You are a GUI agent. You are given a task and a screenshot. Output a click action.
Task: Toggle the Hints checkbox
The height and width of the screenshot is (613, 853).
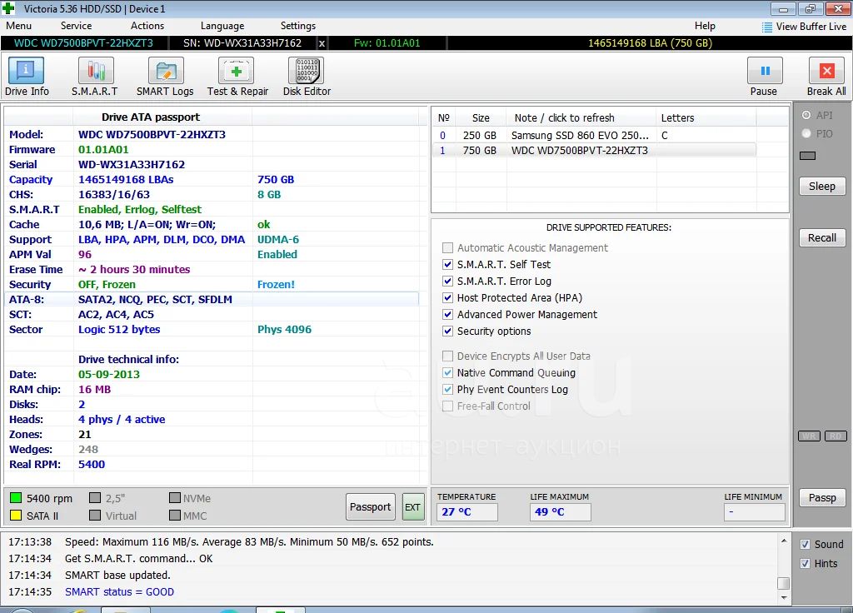[x=806, y=564]
